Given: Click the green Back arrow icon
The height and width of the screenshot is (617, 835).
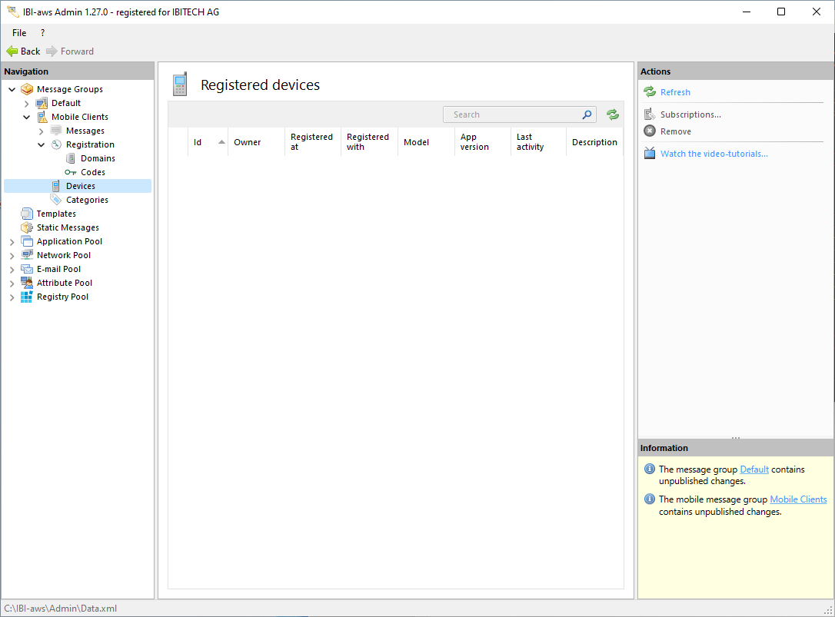Looking at the screenshot, I should (12, 51).
